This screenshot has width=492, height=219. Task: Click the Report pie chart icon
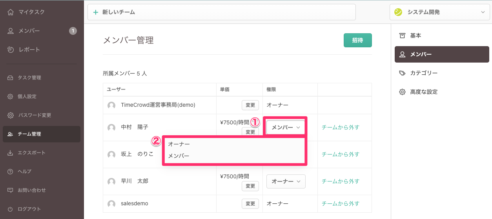click(x=11, y=50)
